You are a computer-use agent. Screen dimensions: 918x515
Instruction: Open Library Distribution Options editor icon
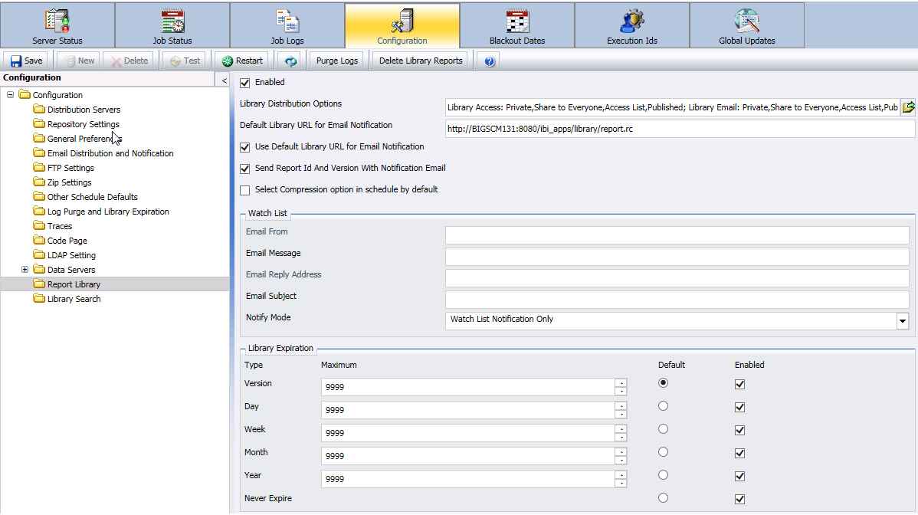pos(908,107)
